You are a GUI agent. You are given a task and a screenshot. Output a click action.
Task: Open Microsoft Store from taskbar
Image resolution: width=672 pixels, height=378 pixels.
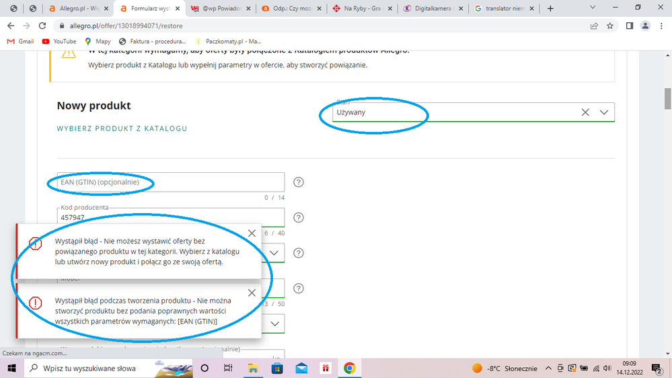tap(277, 368)
